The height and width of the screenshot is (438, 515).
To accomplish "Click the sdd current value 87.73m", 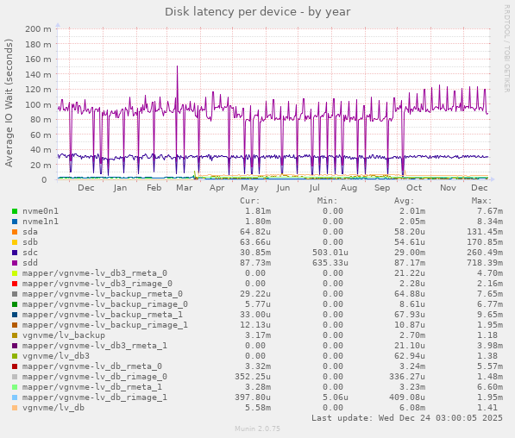I will click(255, 263).
